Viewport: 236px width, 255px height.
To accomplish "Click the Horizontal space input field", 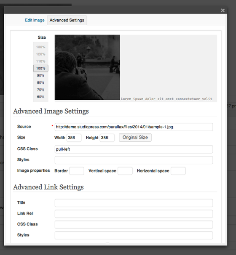I will pos(178,171).
